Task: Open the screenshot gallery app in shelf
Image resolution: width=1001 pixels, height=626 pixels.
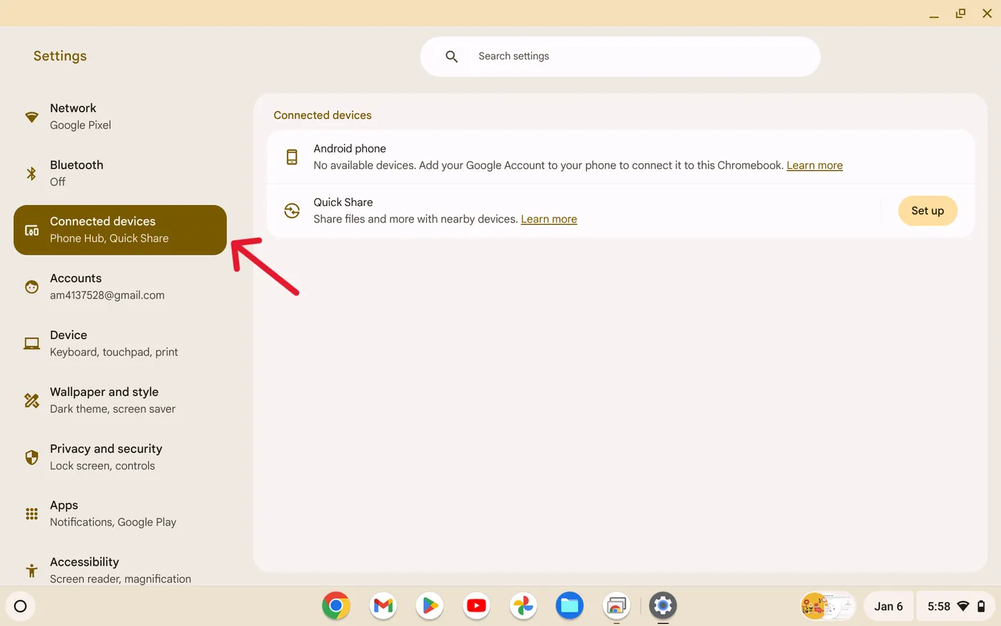Action: click(616, 606)
